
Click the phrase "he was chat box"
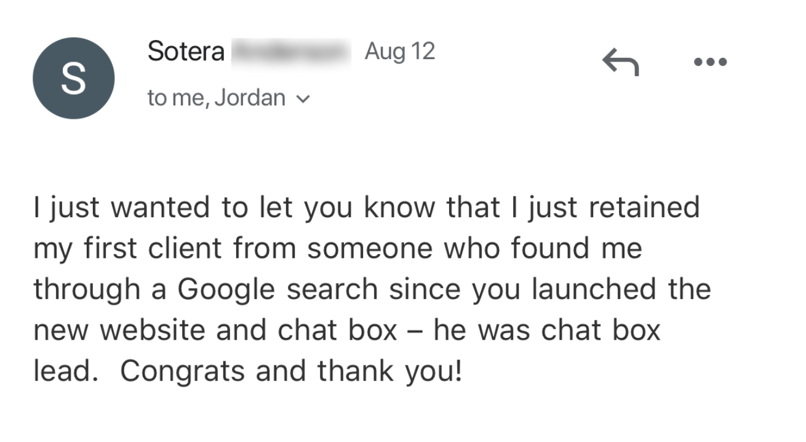[546, 331]
